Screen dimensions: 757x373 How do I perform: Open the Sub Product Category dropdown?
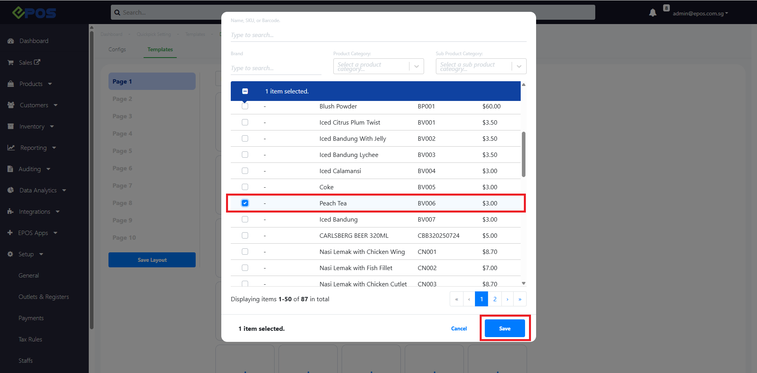(480, 66)
